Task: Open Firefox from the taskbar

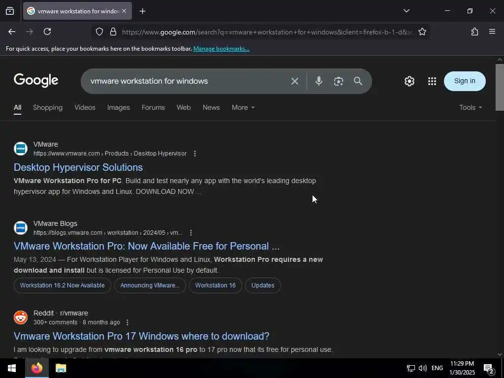Action: tap(36, 368)
